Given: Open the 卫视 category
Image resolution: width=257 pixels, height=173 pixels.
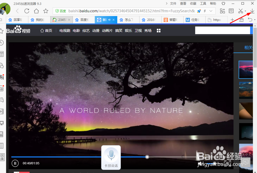Looking at the screenshot, I should click(138, 30).
